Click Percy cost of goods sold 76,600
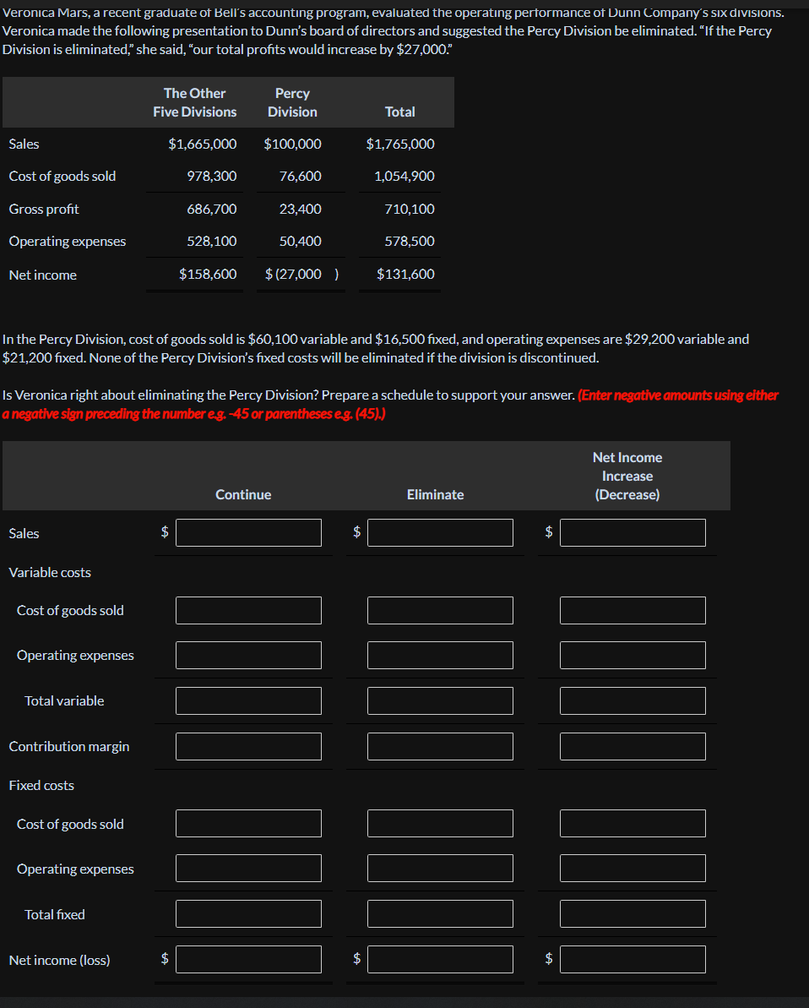Viewport: 809px width, 1008px height. click(x=300, y=176)
